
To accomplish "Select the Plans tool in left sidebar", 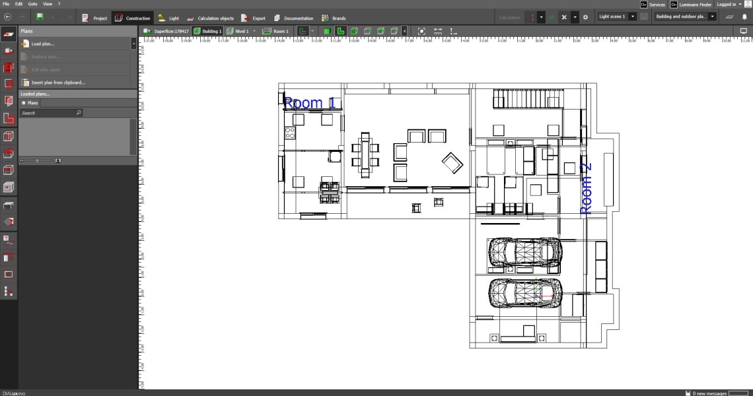I will click(9, 33).
